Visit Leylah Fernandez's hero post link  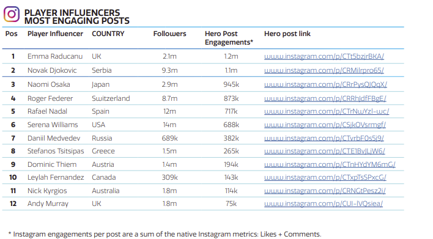coord(325,177)
